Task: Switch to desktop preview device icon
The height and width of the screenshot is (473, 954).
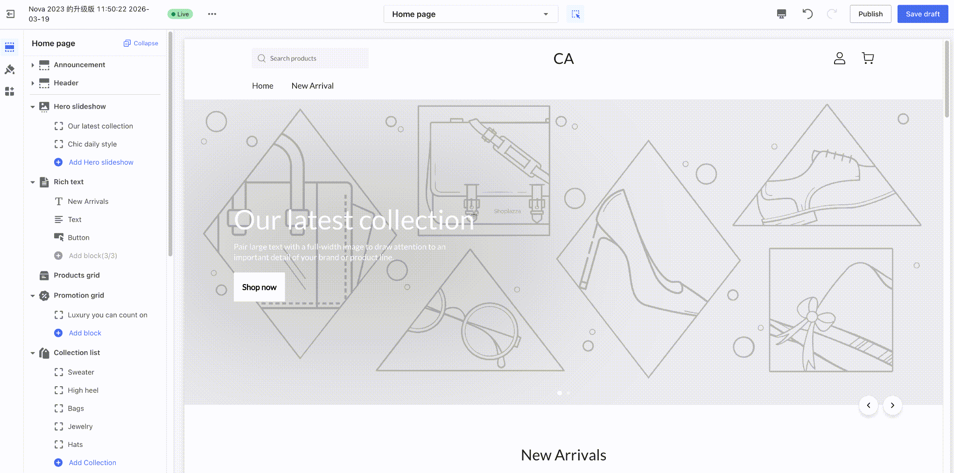Action: pos(781,14)
